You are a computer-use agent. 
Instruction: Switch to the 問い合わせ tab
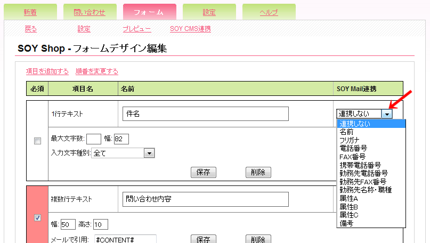click(x=90, y=12)
